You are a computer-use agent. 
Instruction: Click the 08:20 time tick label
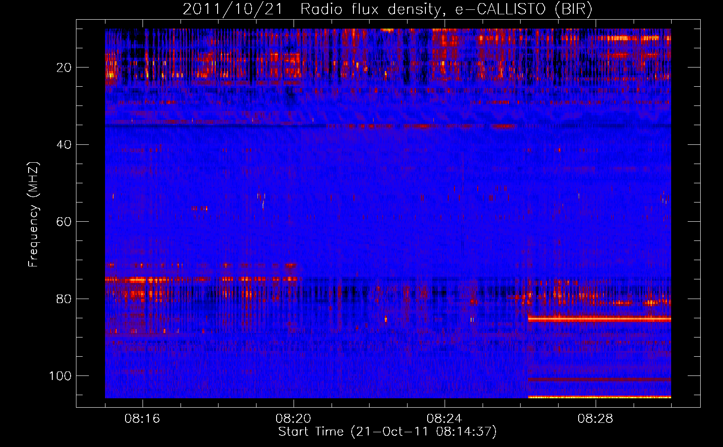[x=293, y=419]
